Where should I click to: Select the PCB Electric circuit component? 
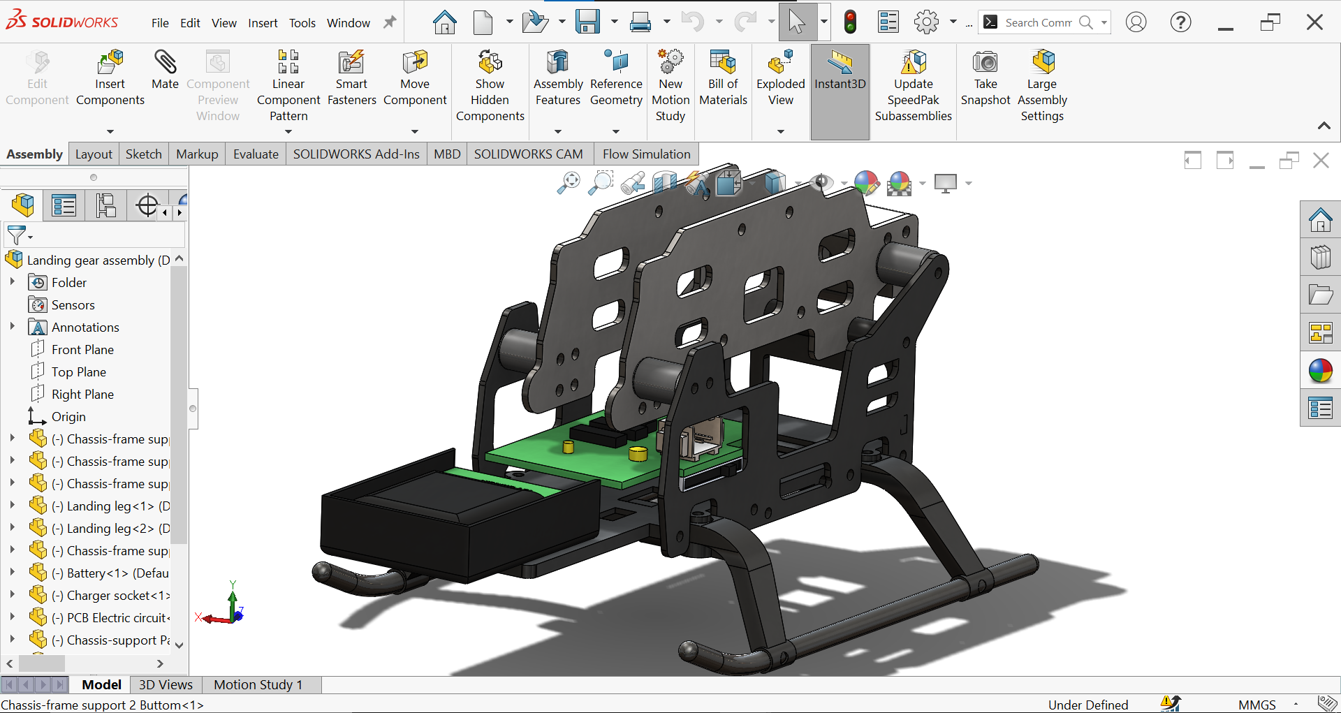tap(111, 617)
